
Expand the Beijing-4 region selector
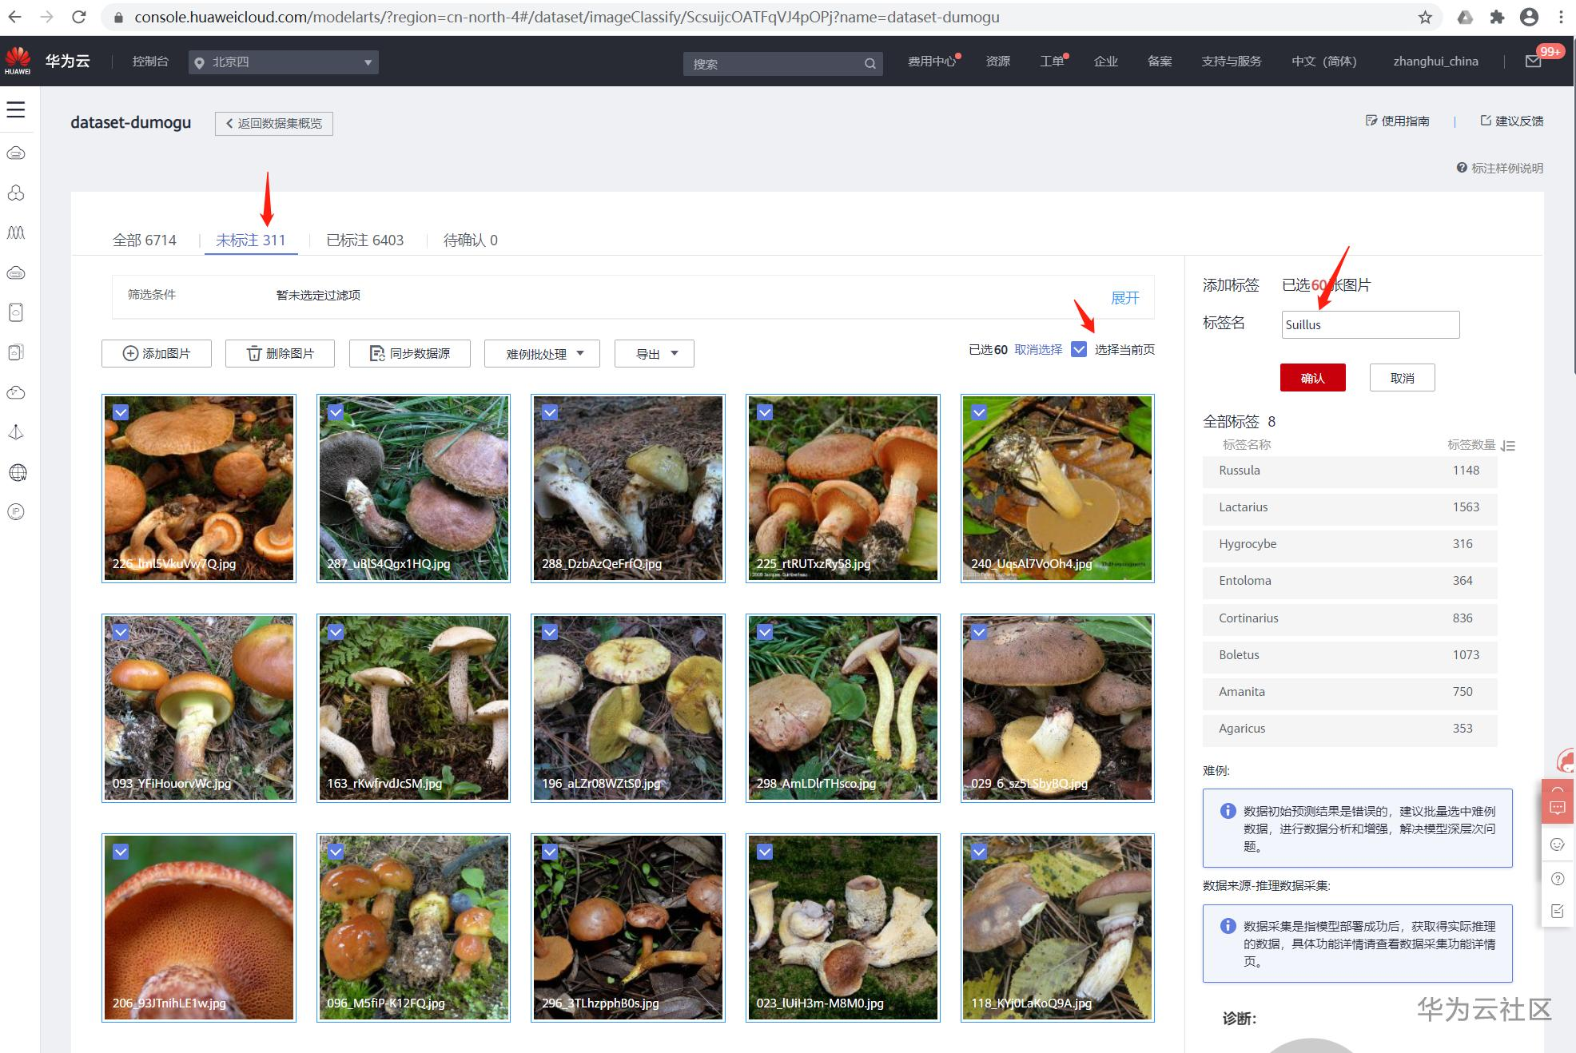pyautogui.click(x=284, y=62)
